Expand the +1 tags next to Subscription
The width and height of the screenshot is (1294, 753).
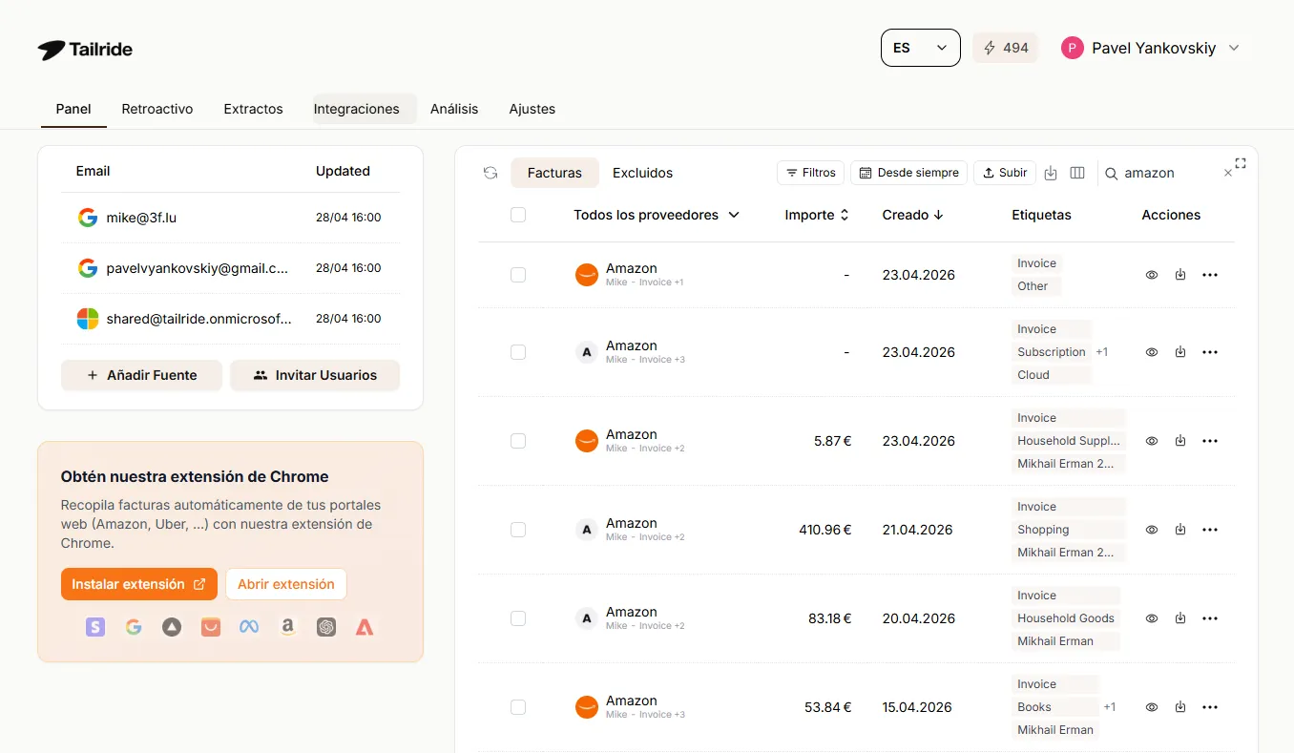click(1101, 352)
